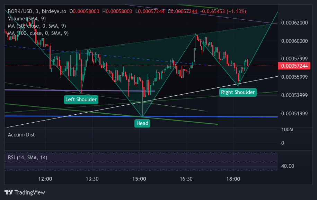Viewport: 317px width, 200px height.
Task: Click the open price O0.00058003 value
Action: [x=84, y=11]
